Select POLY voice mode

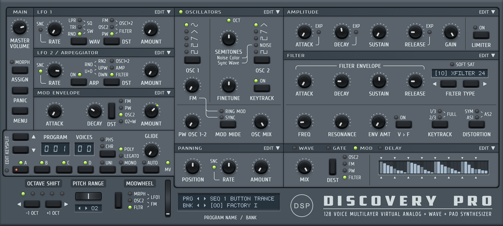coord(121,149)
